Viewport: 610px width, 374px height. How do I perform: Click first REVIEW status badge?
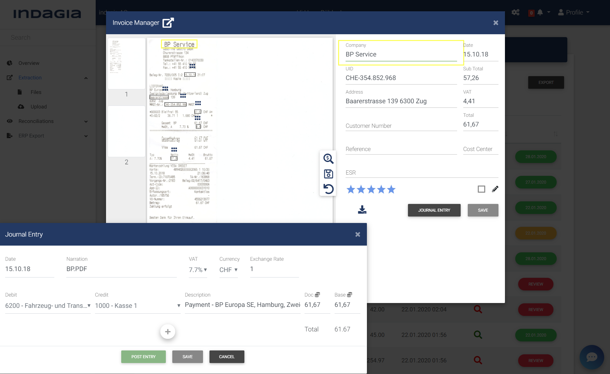pyautogui.click(x=536, y=284)
